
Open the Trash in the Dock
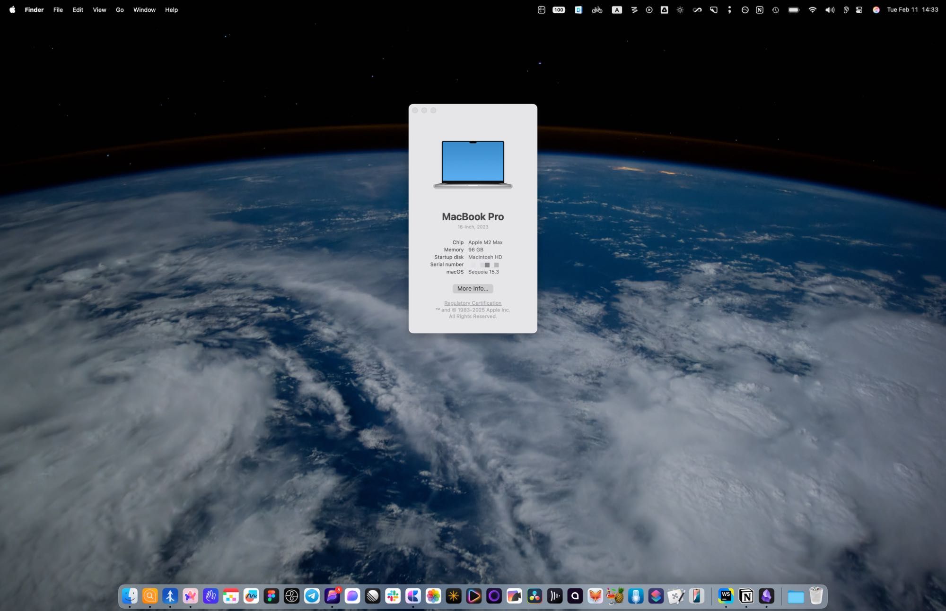816,596
